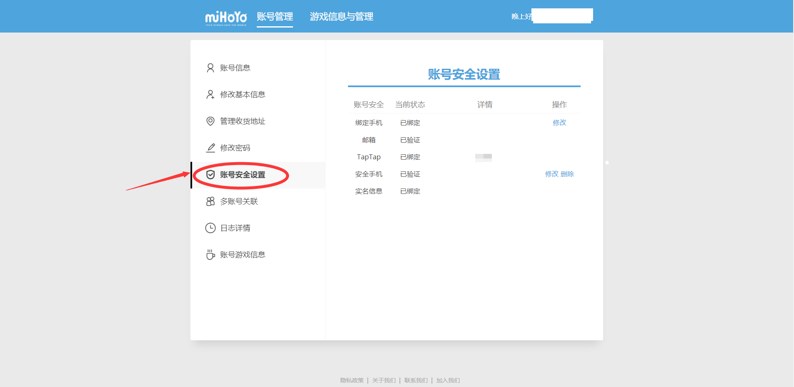The height and width of the screenshot is (387, 794).
Task: Select the 多账号关联 multi-account icon
Action: click(x=210, y=201)
